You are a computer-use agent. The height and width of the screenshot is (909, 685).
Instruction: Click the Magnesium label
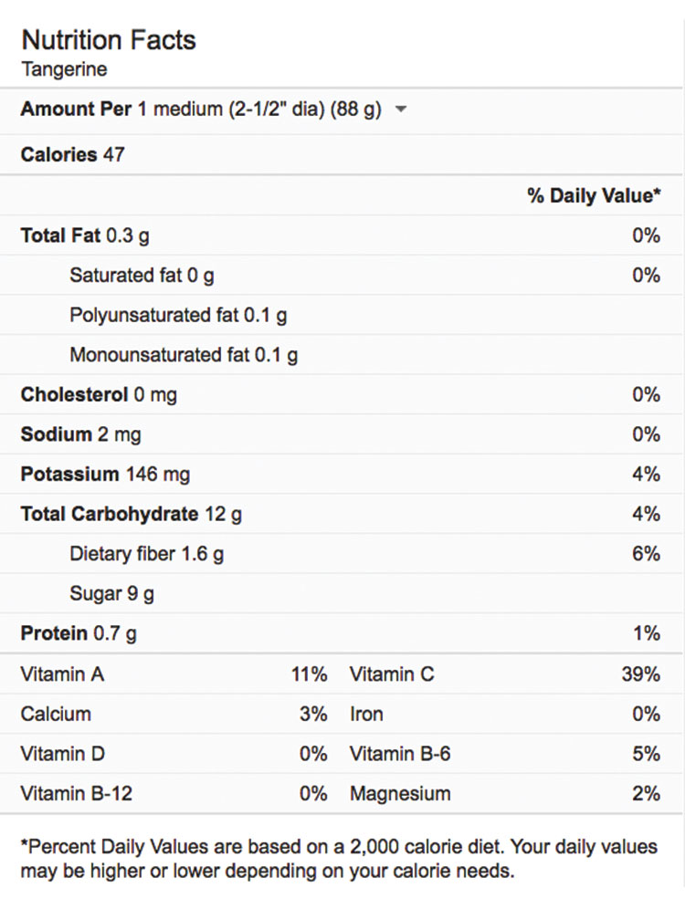(400, 793)
